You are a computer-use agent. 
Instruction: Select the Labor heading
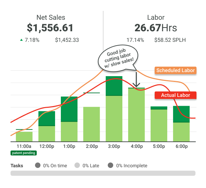click(x=156, y=17)
